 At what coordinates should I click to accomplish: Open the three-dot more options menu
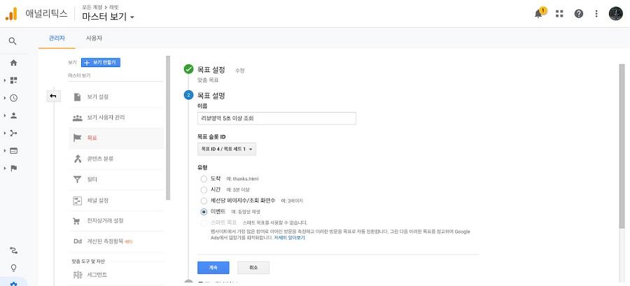pos(596,14)
